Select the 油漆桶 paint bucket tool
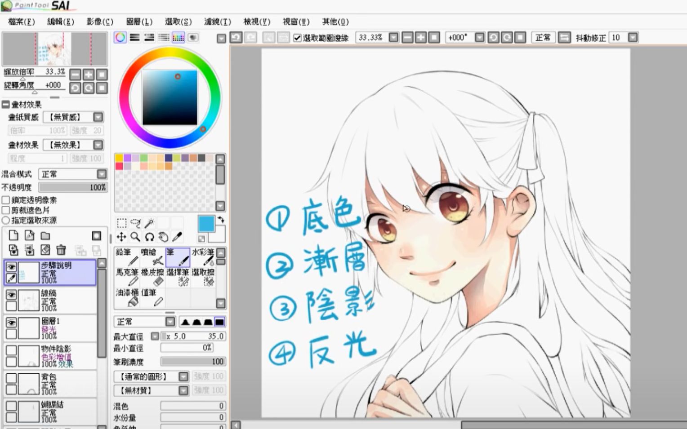The image size is (687, 429). pyautogui.click(x=127, y=297)
